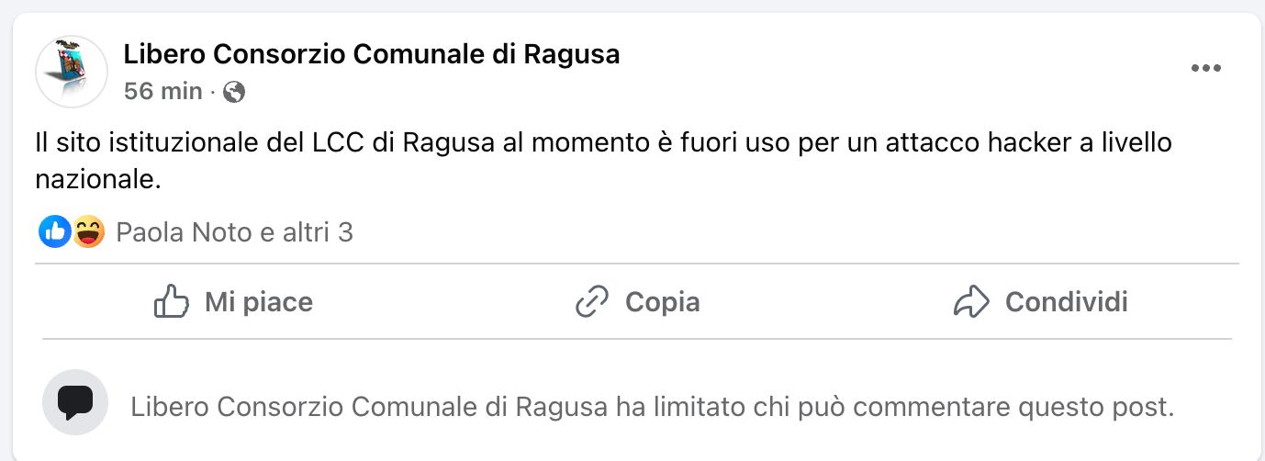Copy the post link with 'Copia'
The height and width of the screenshot is (461, 1265).
(662, 302)
